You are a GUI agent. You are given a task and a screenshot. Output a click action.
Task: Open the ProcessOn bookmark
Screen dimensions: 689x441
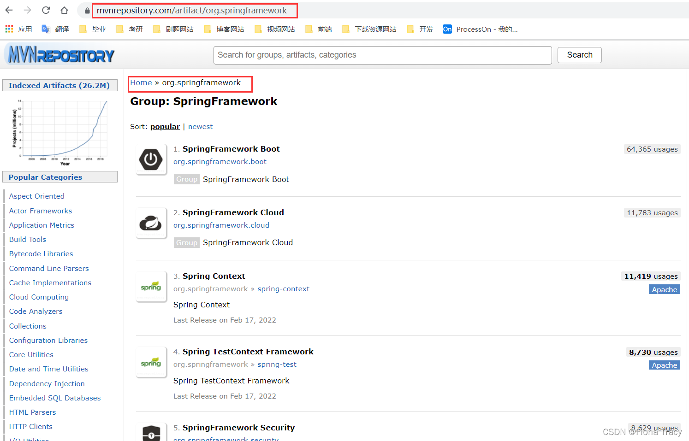tap(480, 29)
